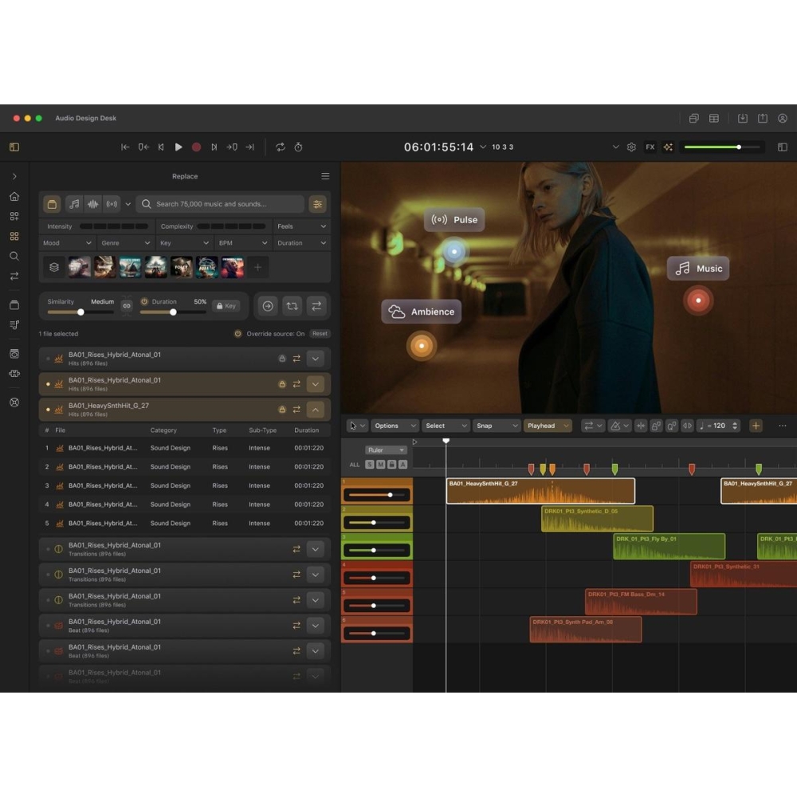Click the Ambience trigger over the video
Screen dimensions: 797x797
421,312
